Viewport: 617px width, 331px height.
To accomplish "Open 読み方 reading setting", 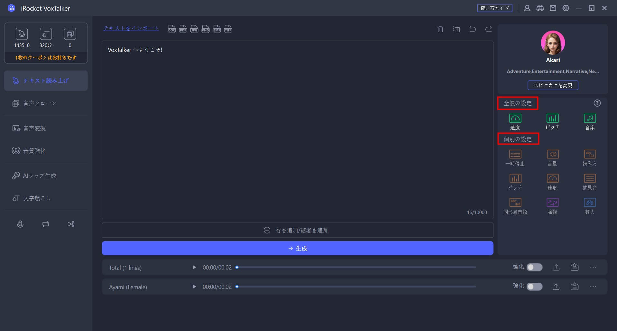I will tap(590, 158).
